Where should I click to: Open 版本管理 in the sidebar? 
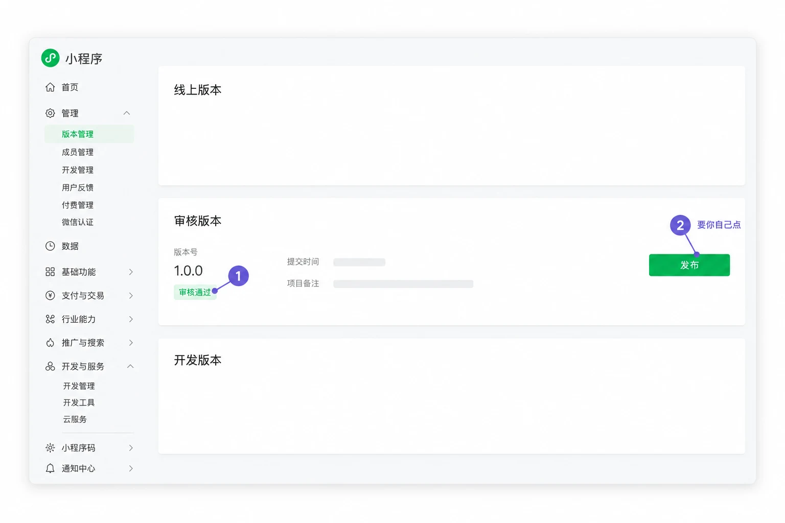(89, 134)
